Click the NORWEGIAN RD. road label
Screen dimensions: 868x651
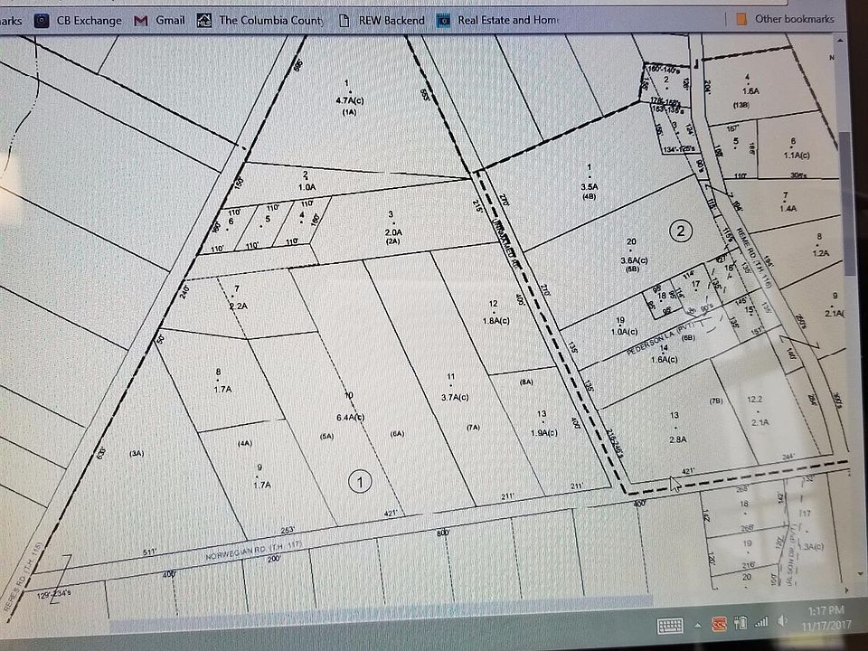point(254,551)
